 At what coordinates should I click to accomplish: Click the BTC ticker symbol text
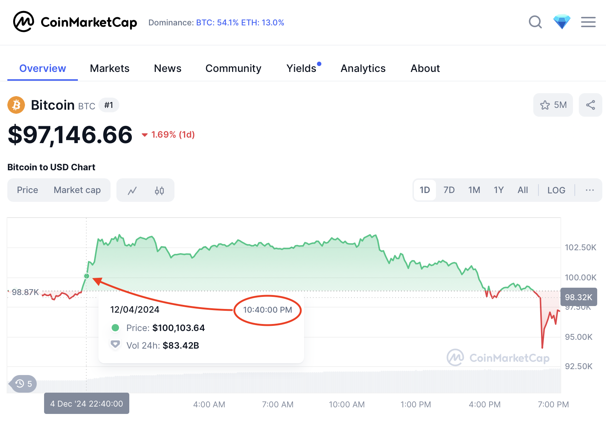pos(87,106)
